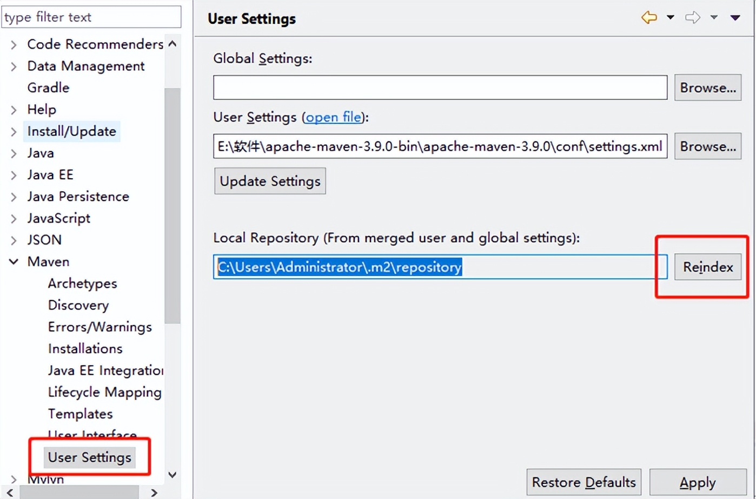Select Installations under Maven
This screenshot has height=499, width=756.
click(x=84, y=348)
